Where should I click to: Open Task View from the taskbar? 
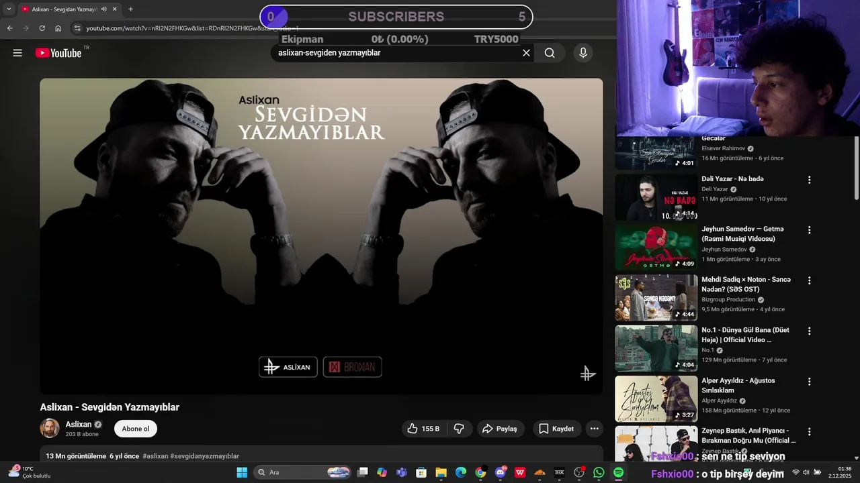tap(362, 472)
